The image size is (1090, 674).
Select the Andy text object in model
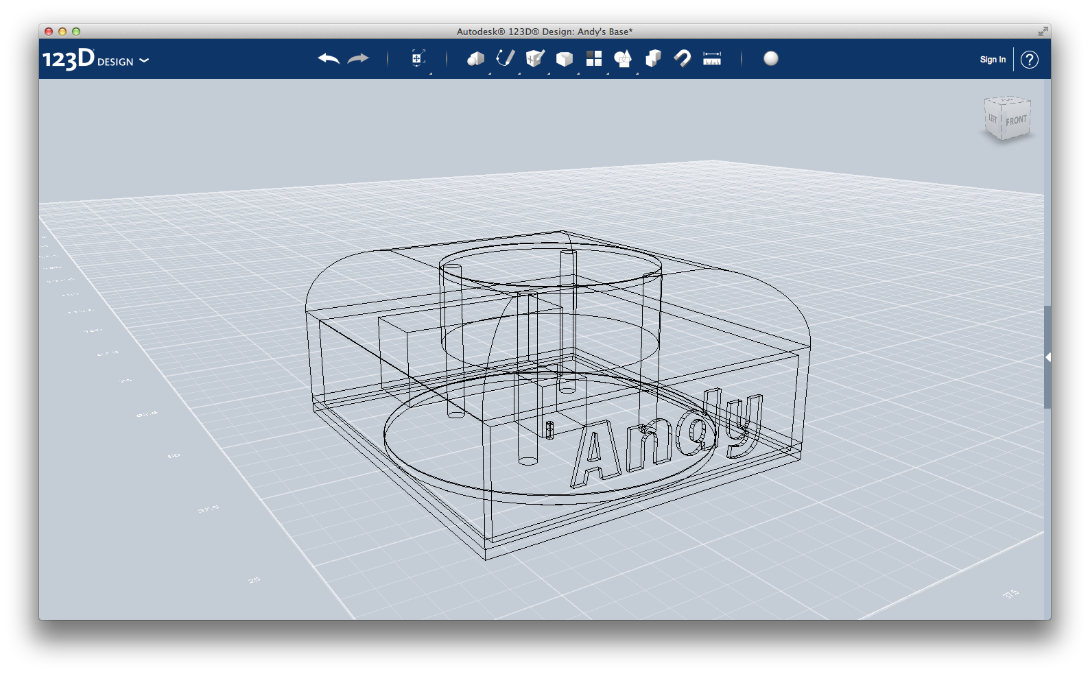[667, 439]
